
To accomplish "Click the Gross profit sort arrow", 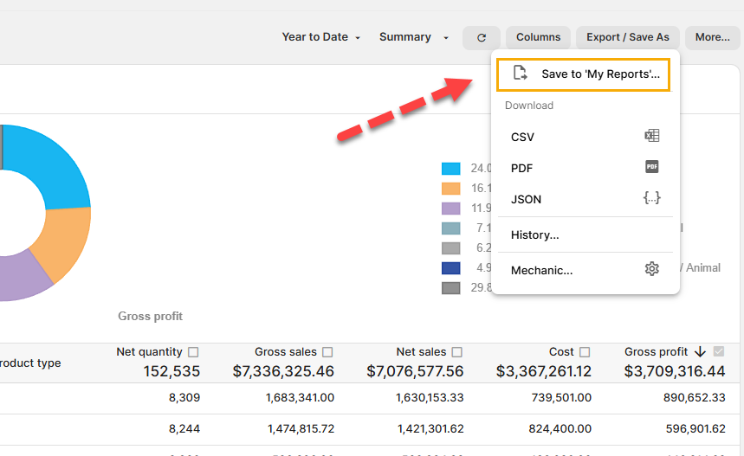I will pyautogui.click(x=700, y=352).
